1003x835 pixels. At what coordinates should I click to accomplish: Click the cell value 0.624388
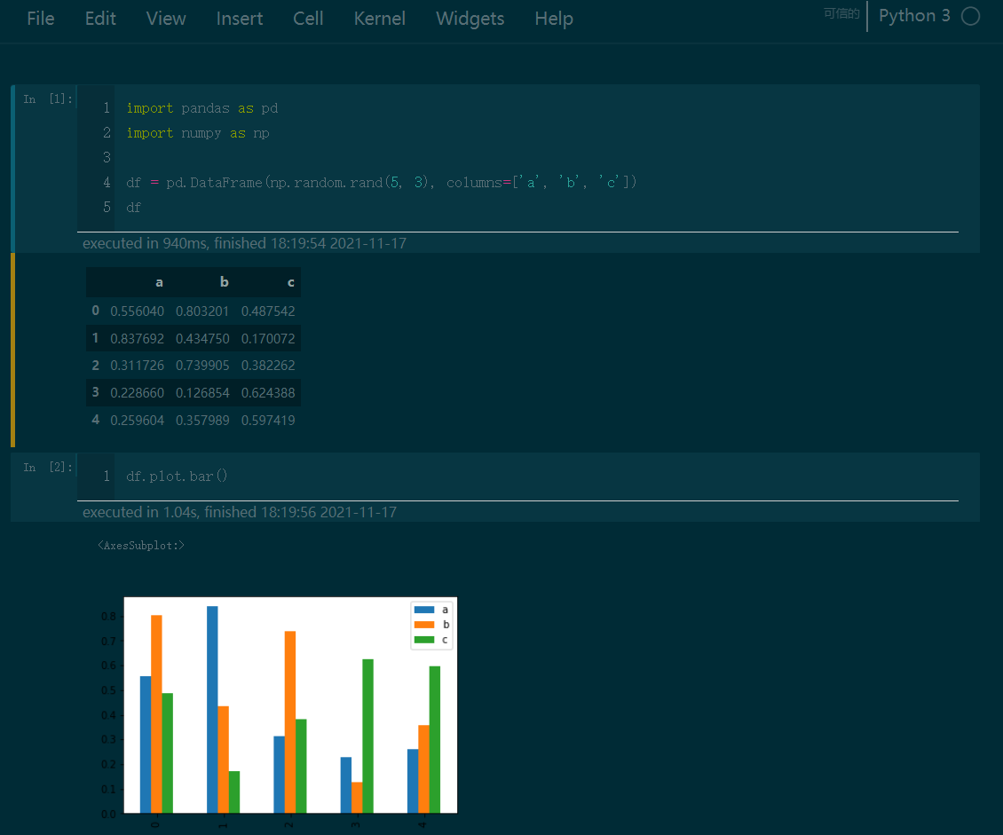[x=268, y=393]
